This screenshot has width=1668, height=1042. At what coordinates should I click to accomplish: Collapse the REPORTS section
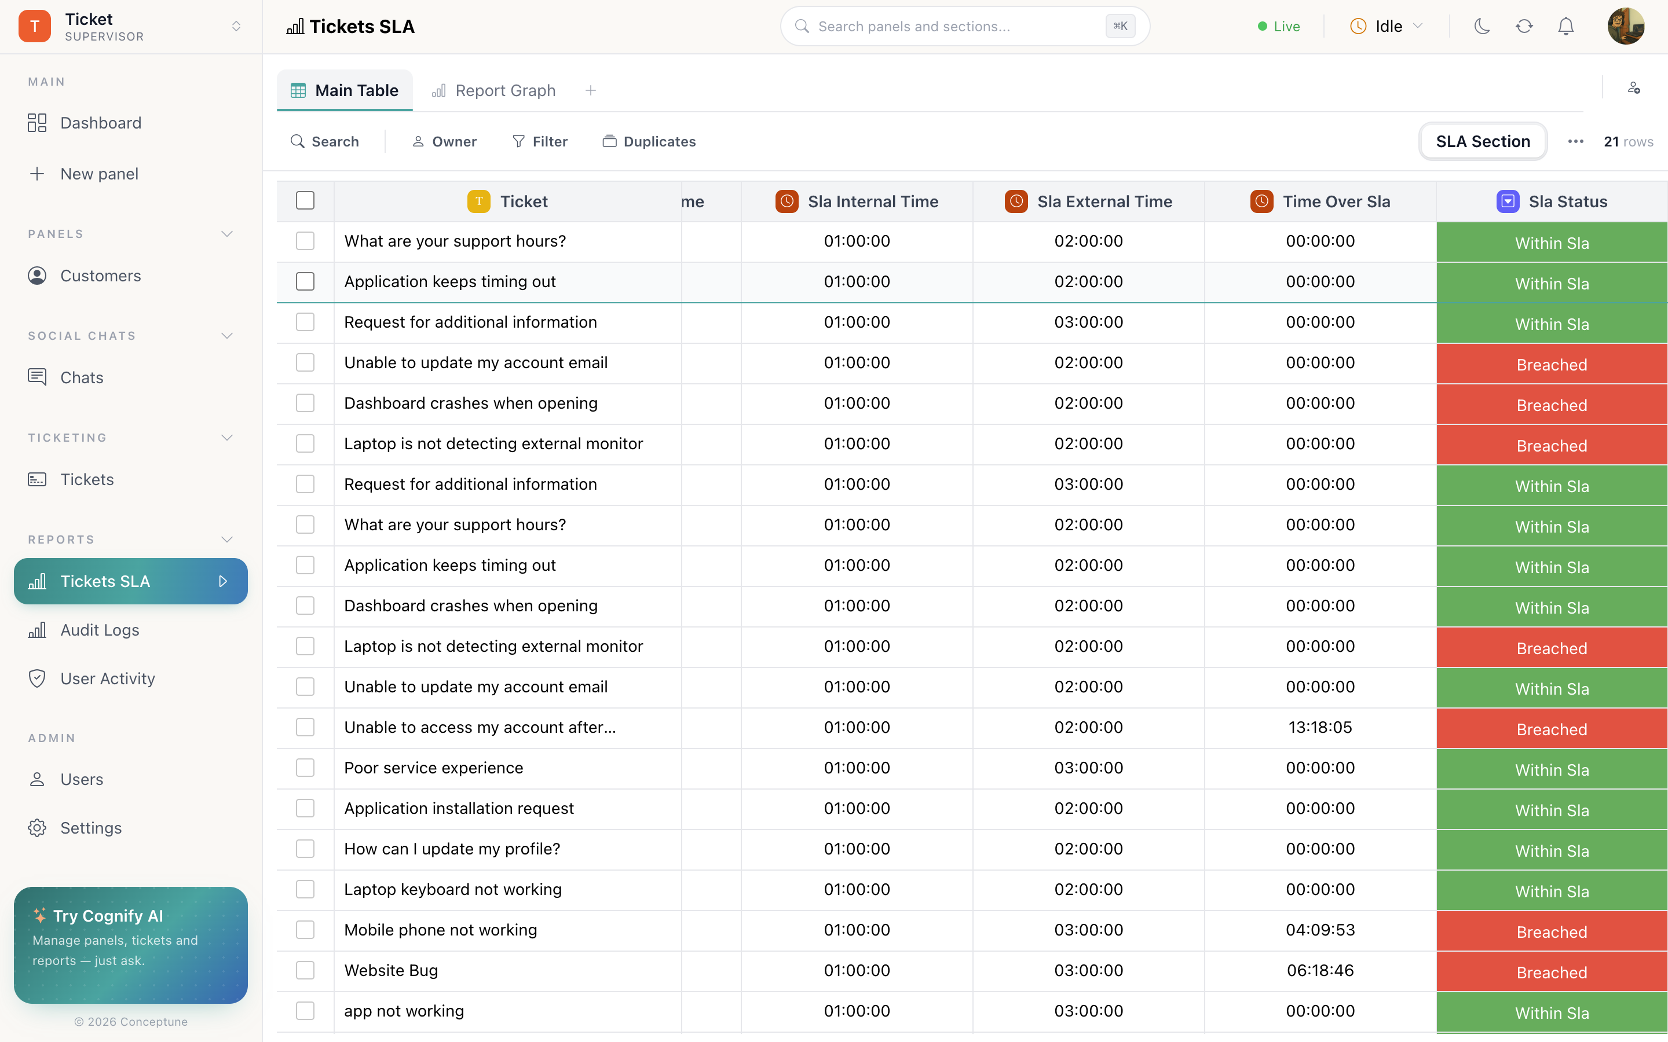click(x=227, y=540)
